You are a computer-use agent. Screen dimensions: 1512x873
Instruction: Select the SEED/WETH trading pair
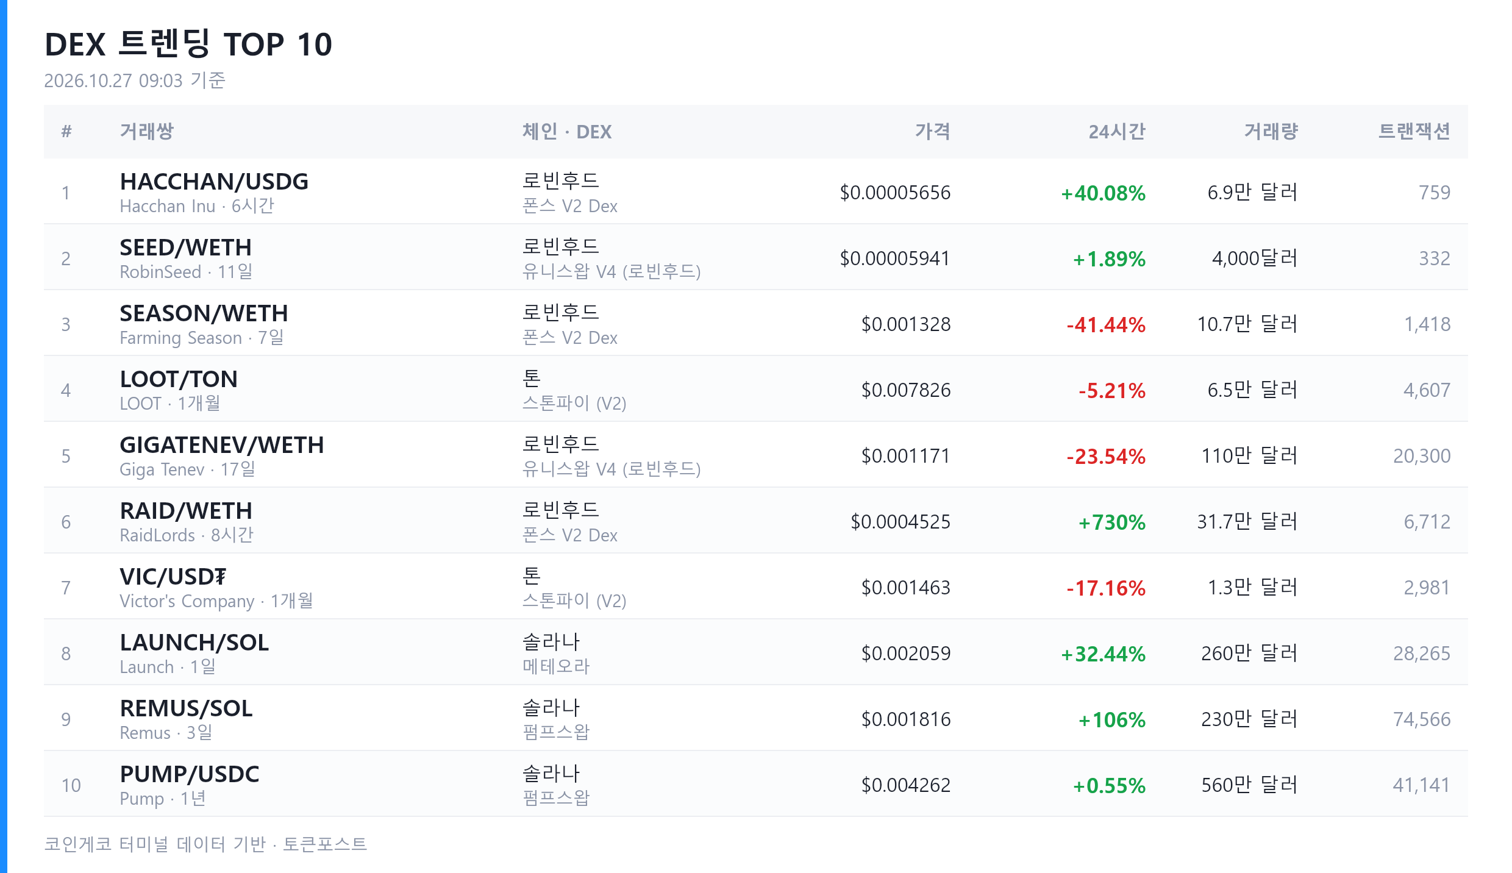(x=185, y=248)
